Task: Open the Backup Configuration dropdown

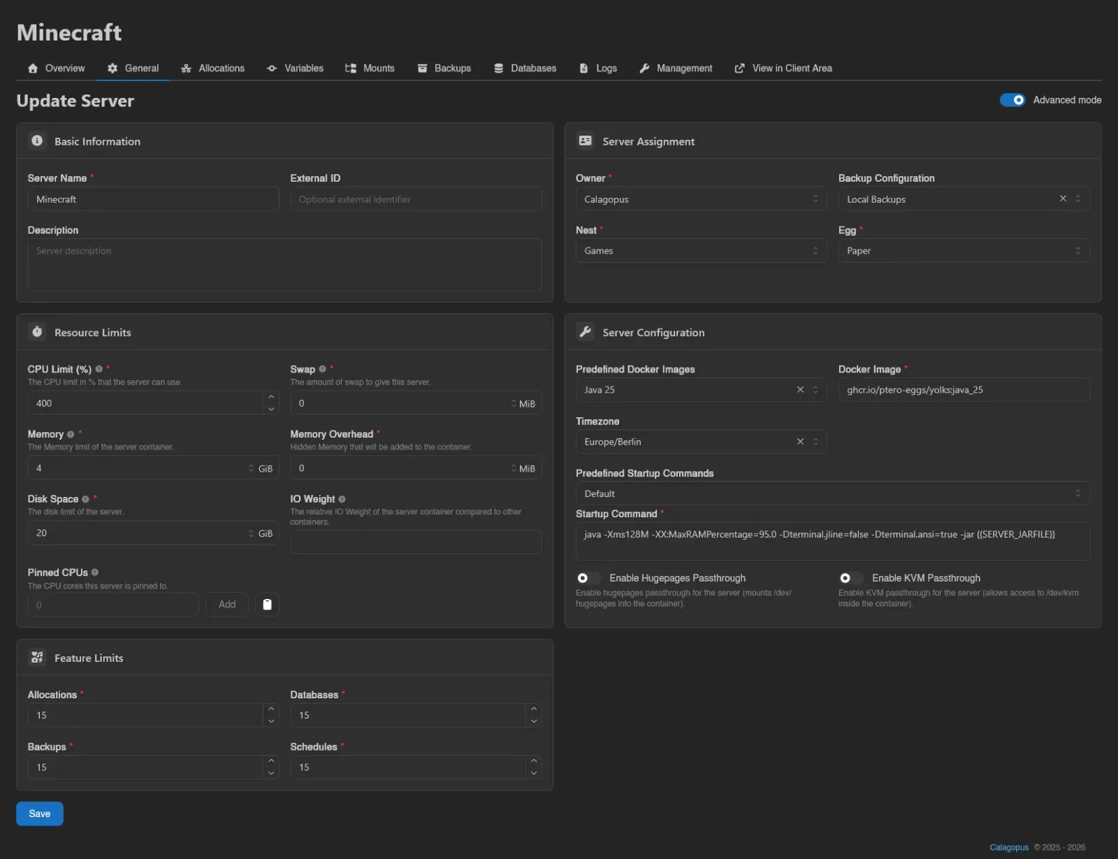Action: (964, 199)
